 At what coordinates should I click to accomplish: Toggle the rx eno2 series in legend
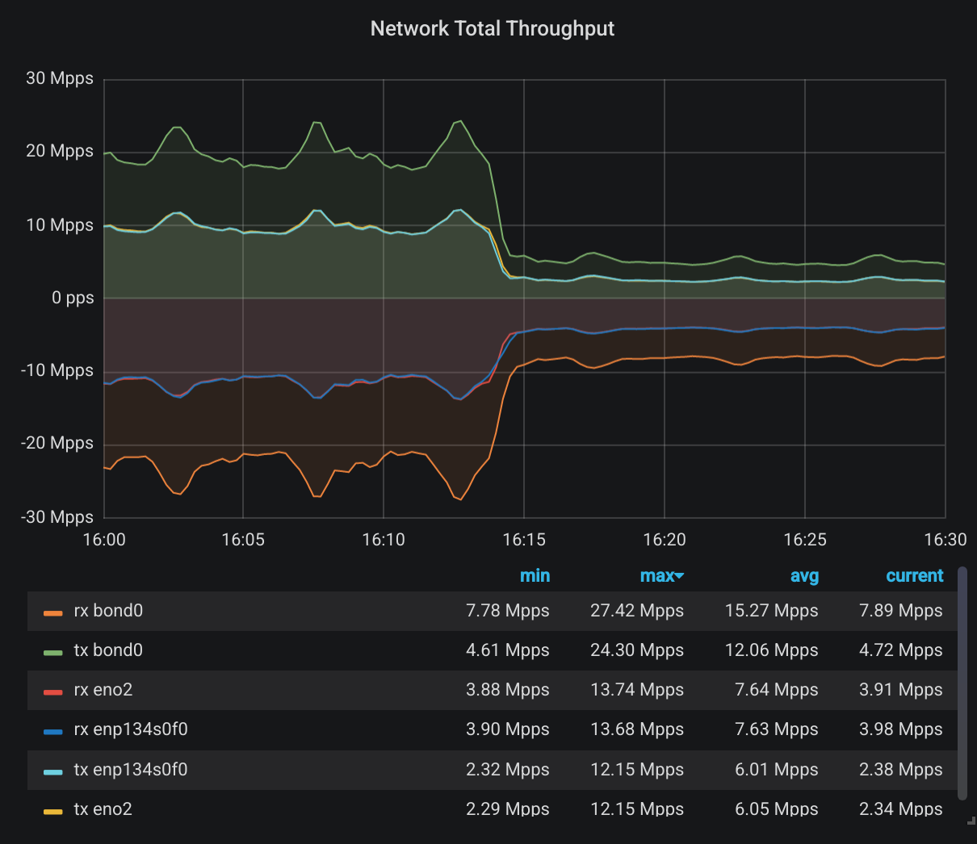103,690
